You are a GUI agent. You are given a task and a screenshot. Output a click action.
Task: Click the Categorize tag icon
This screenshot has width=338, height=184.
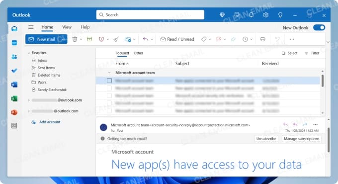tap(204, 39)
